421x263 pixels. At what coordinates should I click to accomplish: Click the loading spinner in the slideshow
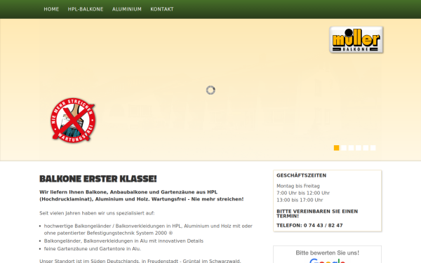210,90
